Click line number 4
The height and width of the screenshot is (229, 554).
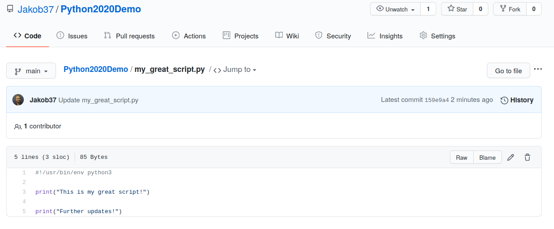pos(24,202)
